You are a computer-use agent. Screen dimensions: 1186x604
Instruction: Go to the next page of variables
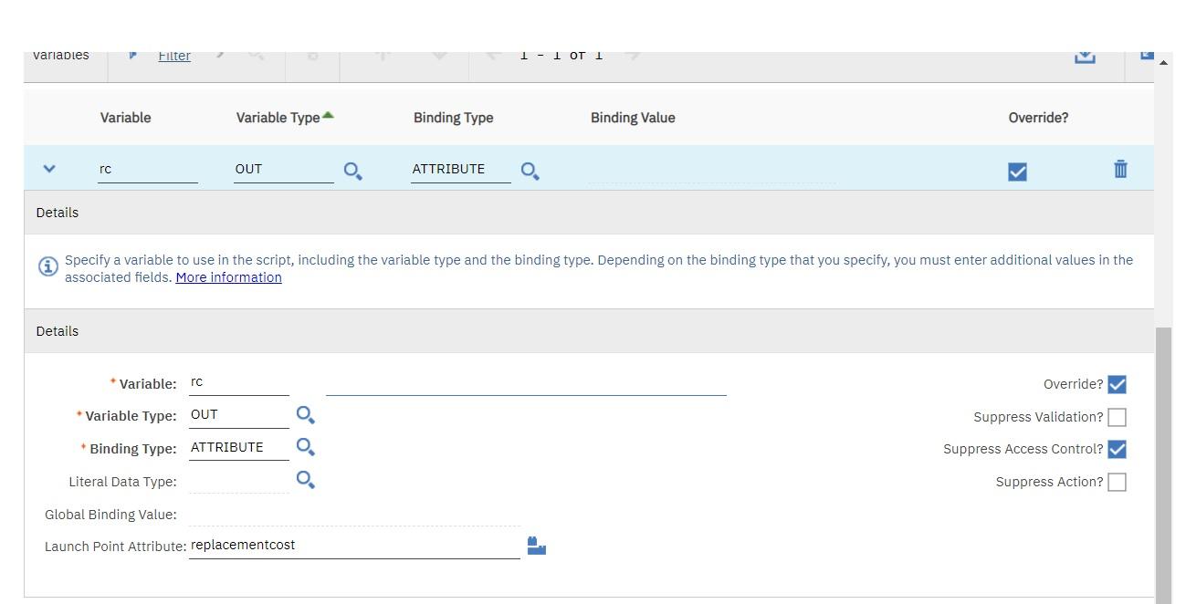[633, 54]
